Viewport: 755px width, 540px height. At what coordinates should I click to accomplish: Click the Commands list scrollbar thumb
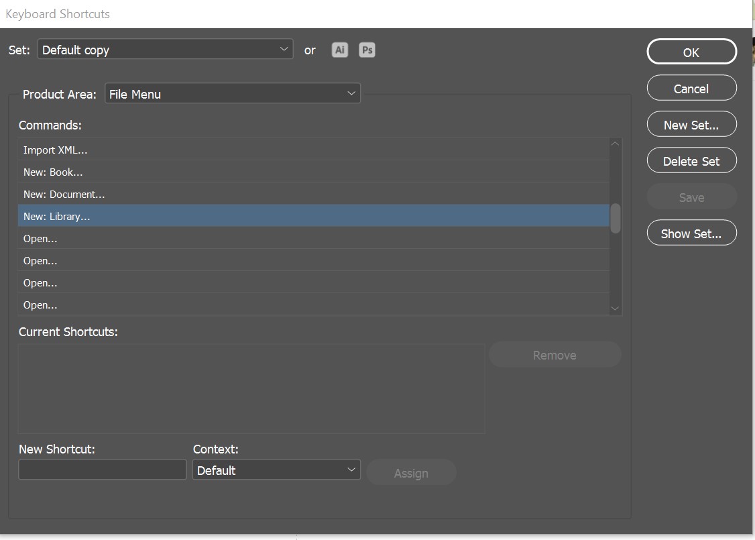[615, 215]
